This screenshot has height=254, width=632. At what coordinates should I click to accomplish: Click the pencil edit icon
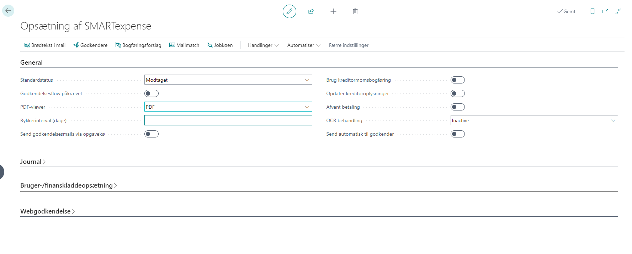(x=289, y=11)
